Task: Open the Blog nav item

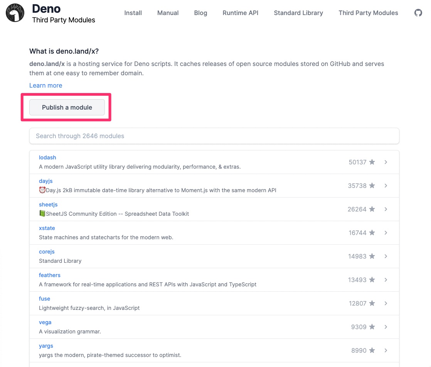Action: tap(200, 13)
